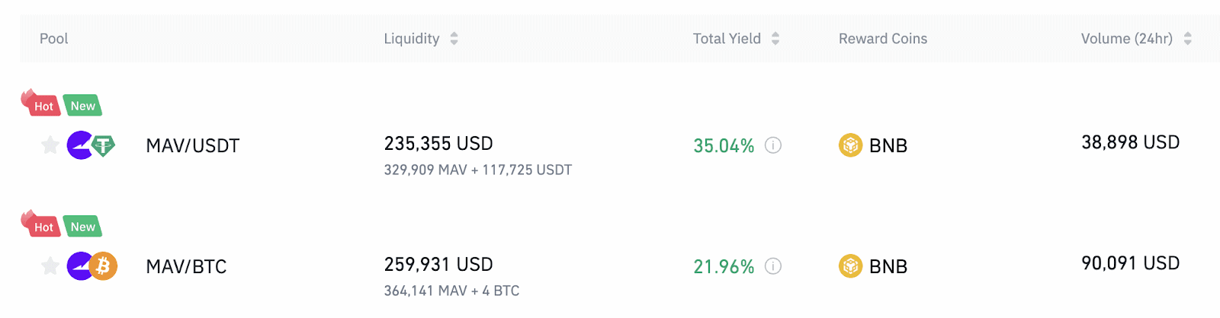
Task: Click the New badge on MAV/BTC pool
Action: coord(83,227)
